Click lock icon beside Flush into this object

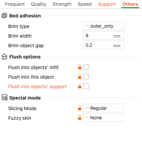pos(80,77)
